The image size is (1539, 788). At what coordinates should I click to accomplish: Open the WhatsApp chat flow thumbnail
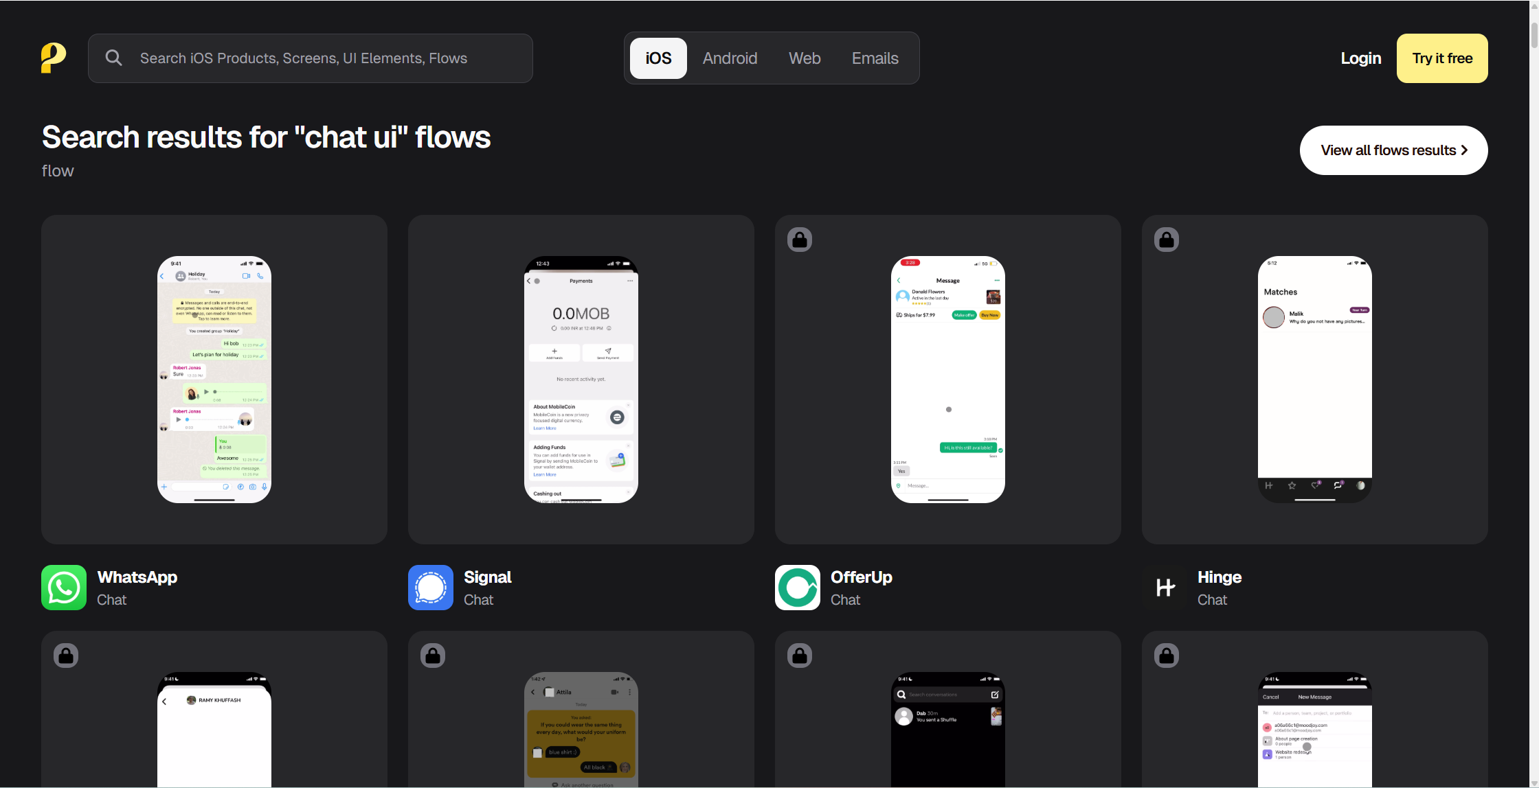[214, 380]
